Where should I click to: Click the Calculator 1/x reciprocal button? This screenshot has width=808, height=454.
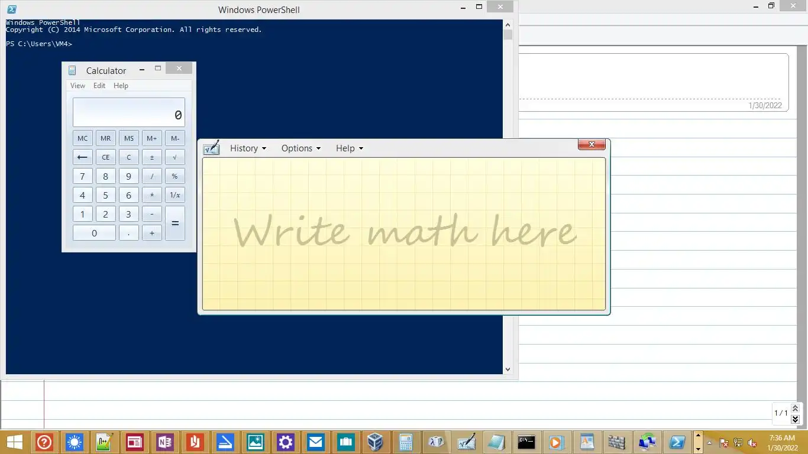(175, 195)
